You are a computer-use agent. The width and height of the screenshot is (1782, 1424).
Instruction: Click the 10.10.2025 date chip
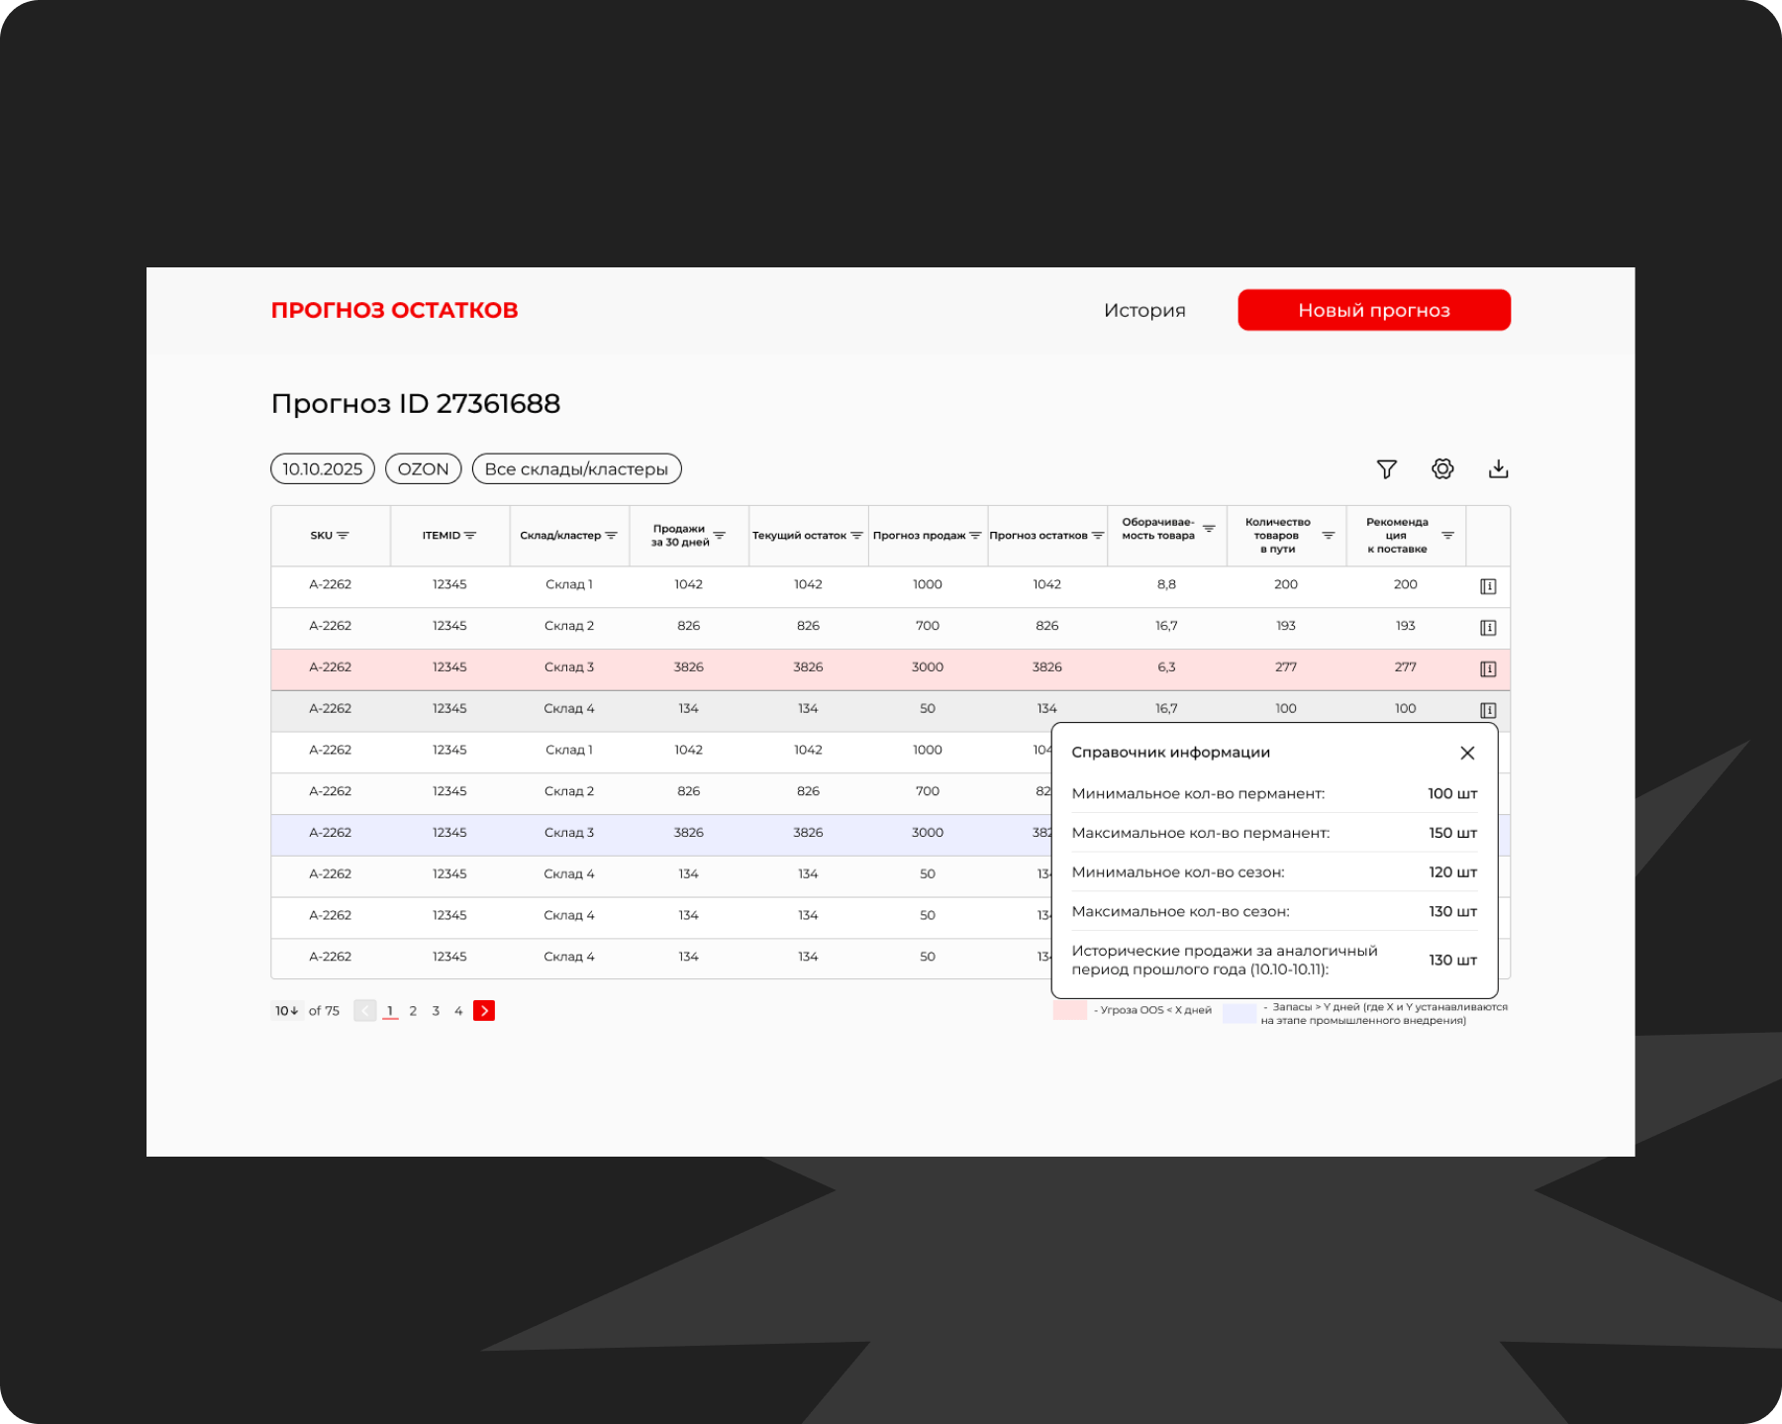click(x=323, y=469)
